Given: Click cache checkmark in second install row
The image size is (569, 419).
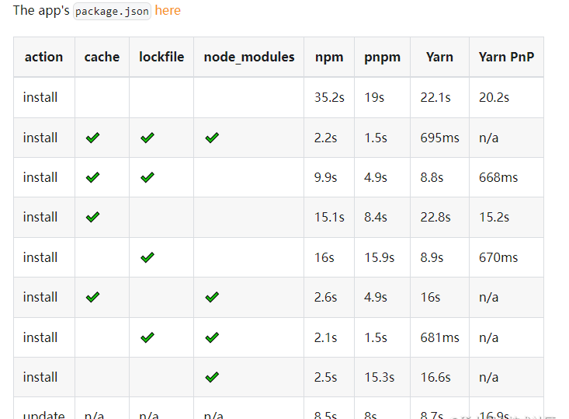Looking at the screenshot, I should tap(93, 138).
